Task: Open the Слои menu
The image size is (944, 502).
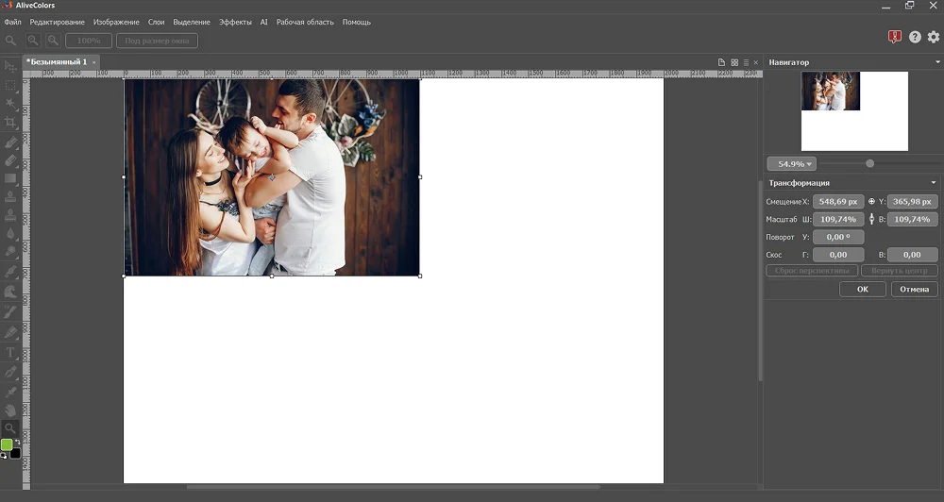Action: click(x=157, y=22)
